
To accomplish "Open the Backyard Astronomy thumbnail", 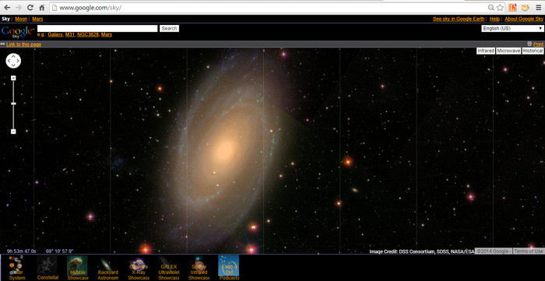I will (x=107, y=268).
